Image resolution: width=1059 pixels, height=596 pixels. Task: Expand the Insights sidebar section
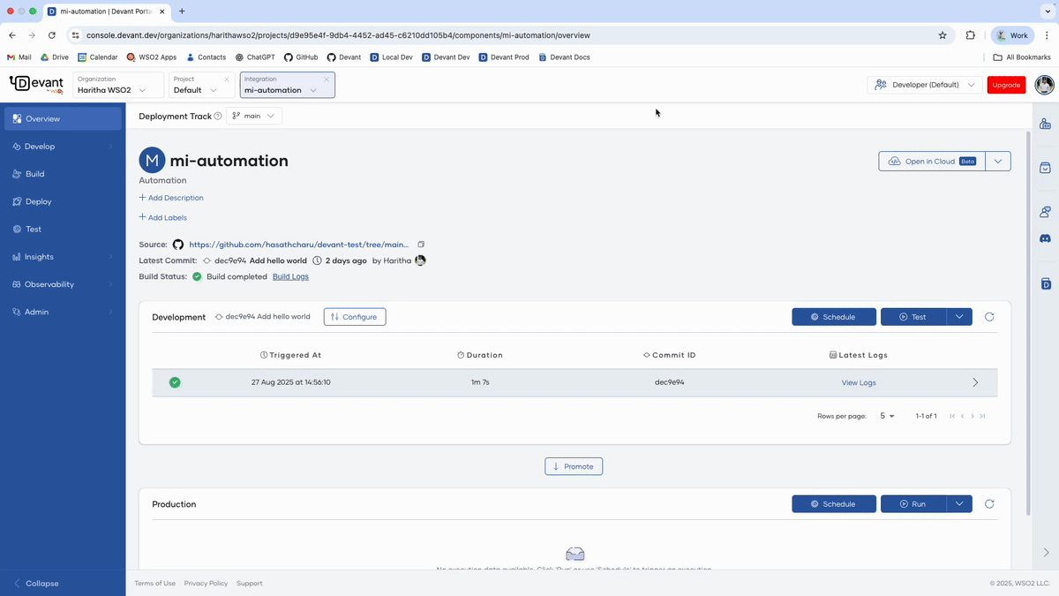(x=63, y=257)
